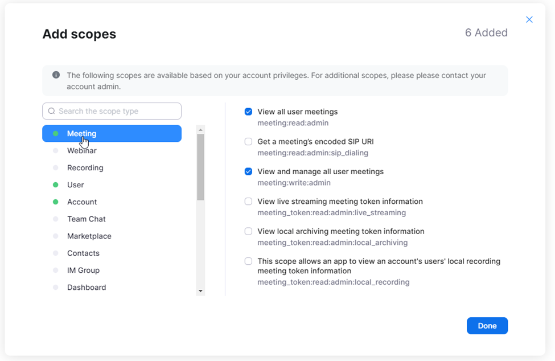Click the green dot next to User
The height and width of the screenshot is (361, 555).
coord(56,184)
